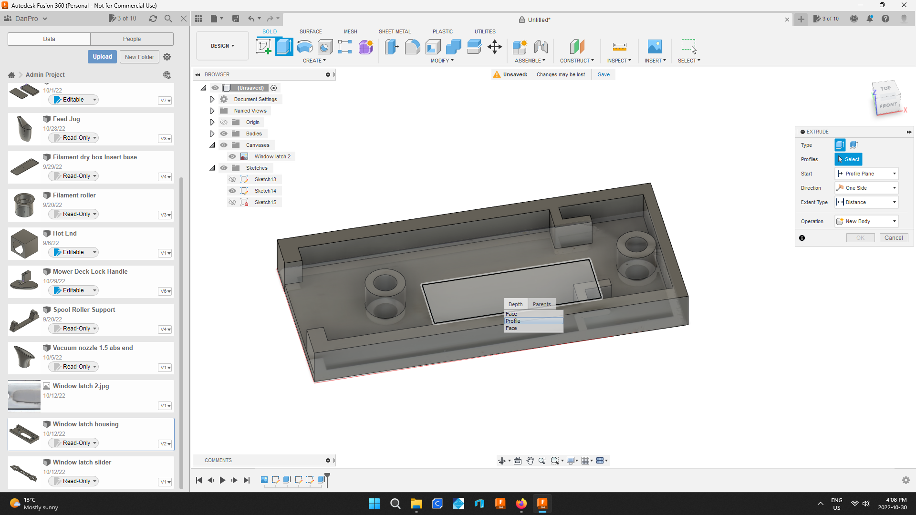This screenshot has width=916, height=515.
Task: Click the Upload button in Data panel
Action: (102, 56)
